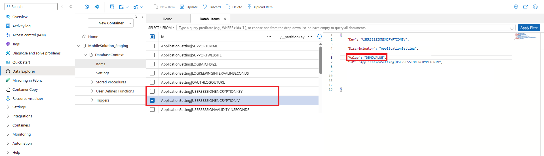
Task: Click Discard in the toolbar
Action: pos(212,7)
